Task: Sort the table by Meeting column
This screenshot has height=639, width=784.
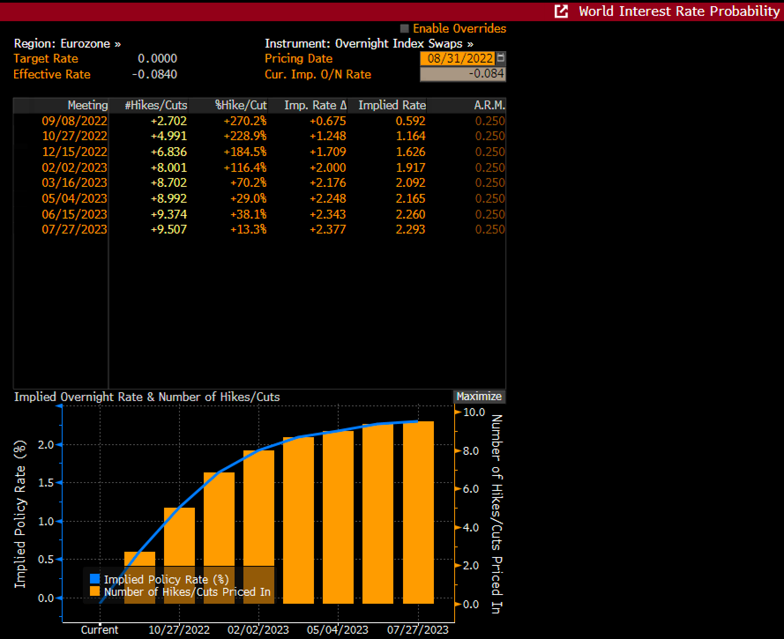Action: click(87, 105)
